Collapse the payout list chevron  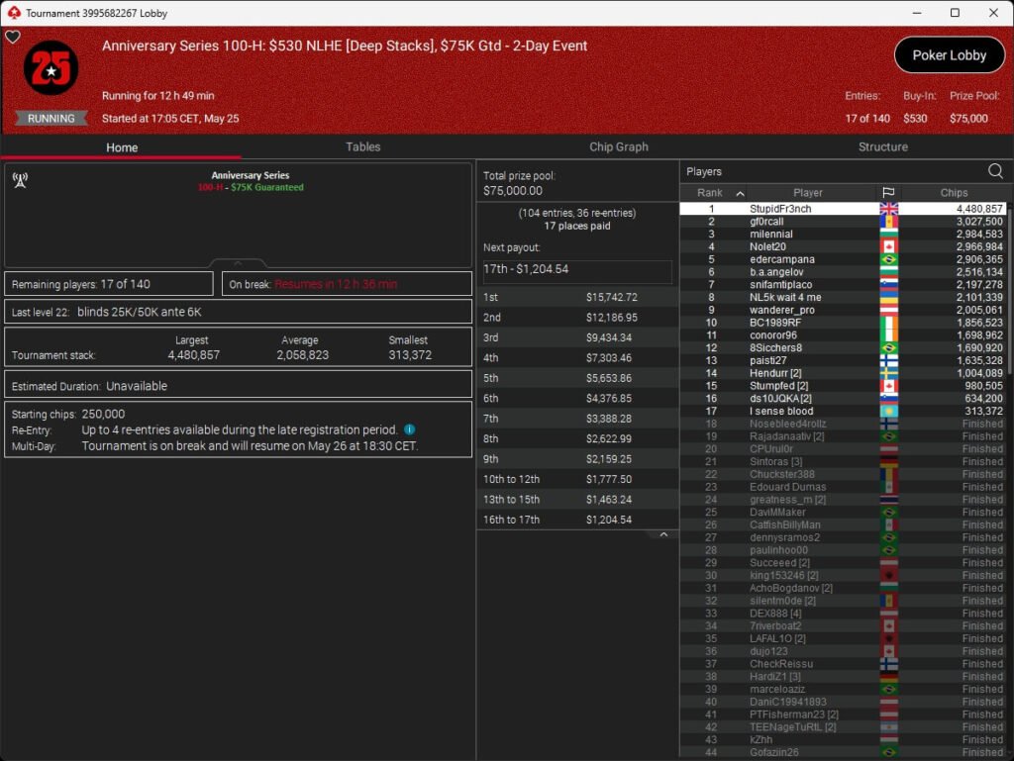(x=663, y=535)
